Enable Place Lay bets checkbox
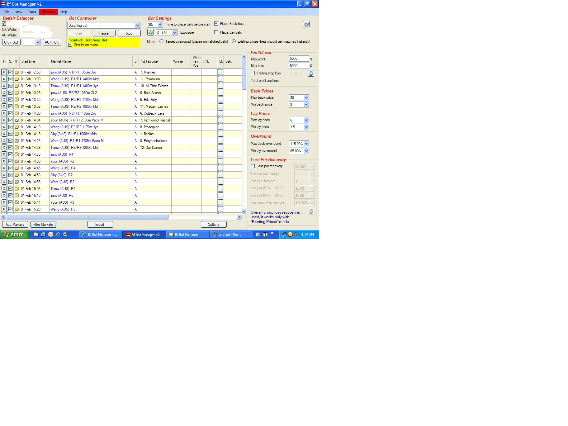Image resolution: width=568 pixels, height=426 pixels. coord(216,32)
